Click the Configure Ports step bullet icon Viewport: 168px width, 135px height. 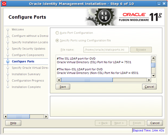pos(8,61)
